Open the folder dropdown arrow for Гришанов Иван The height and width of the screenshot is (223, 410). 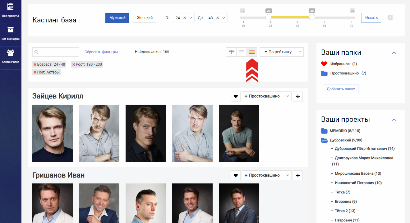(288, 175)
